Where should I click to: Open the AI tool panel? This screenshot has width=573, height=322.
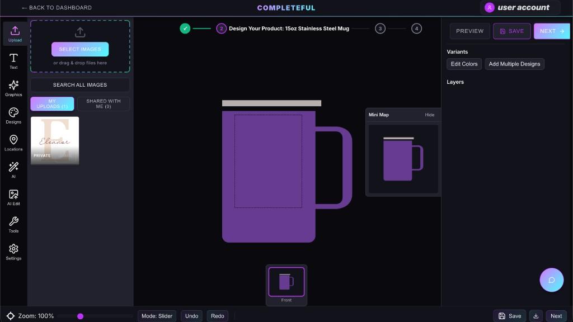click(13, 169)
